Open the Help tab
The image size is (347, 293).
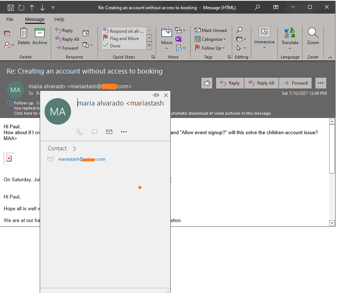(59, 19)
